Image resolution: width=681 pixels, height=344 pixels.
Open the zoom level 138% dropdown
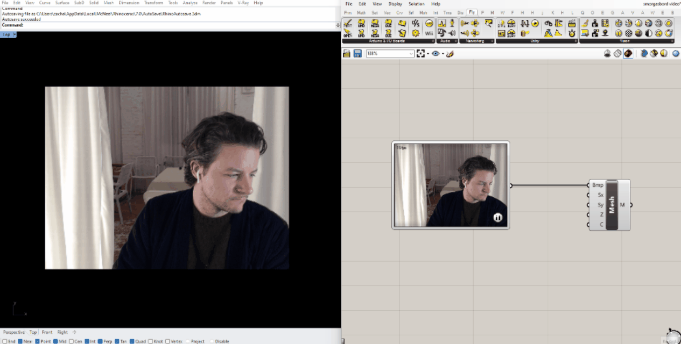[x=411, y=54]
